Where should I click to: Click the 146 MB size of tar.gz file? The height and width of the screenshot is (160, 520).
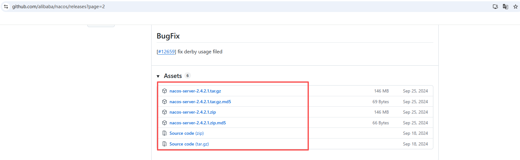(x=381, y=91)
